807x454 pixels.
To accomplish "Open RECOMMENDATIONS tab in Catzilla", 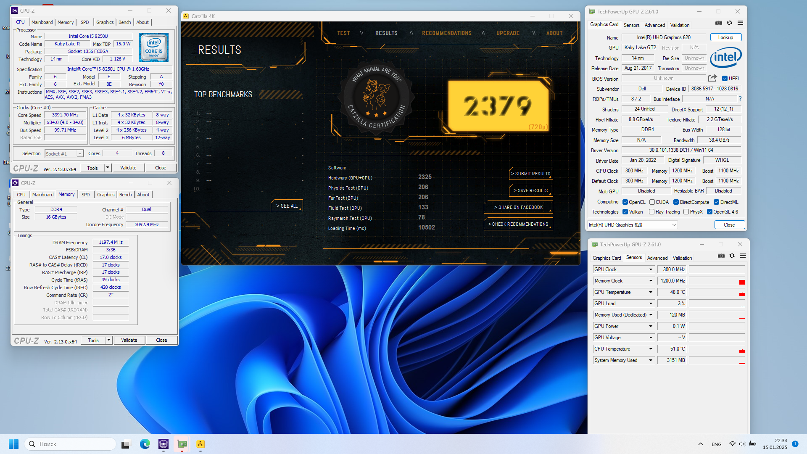I will point(447,33).
